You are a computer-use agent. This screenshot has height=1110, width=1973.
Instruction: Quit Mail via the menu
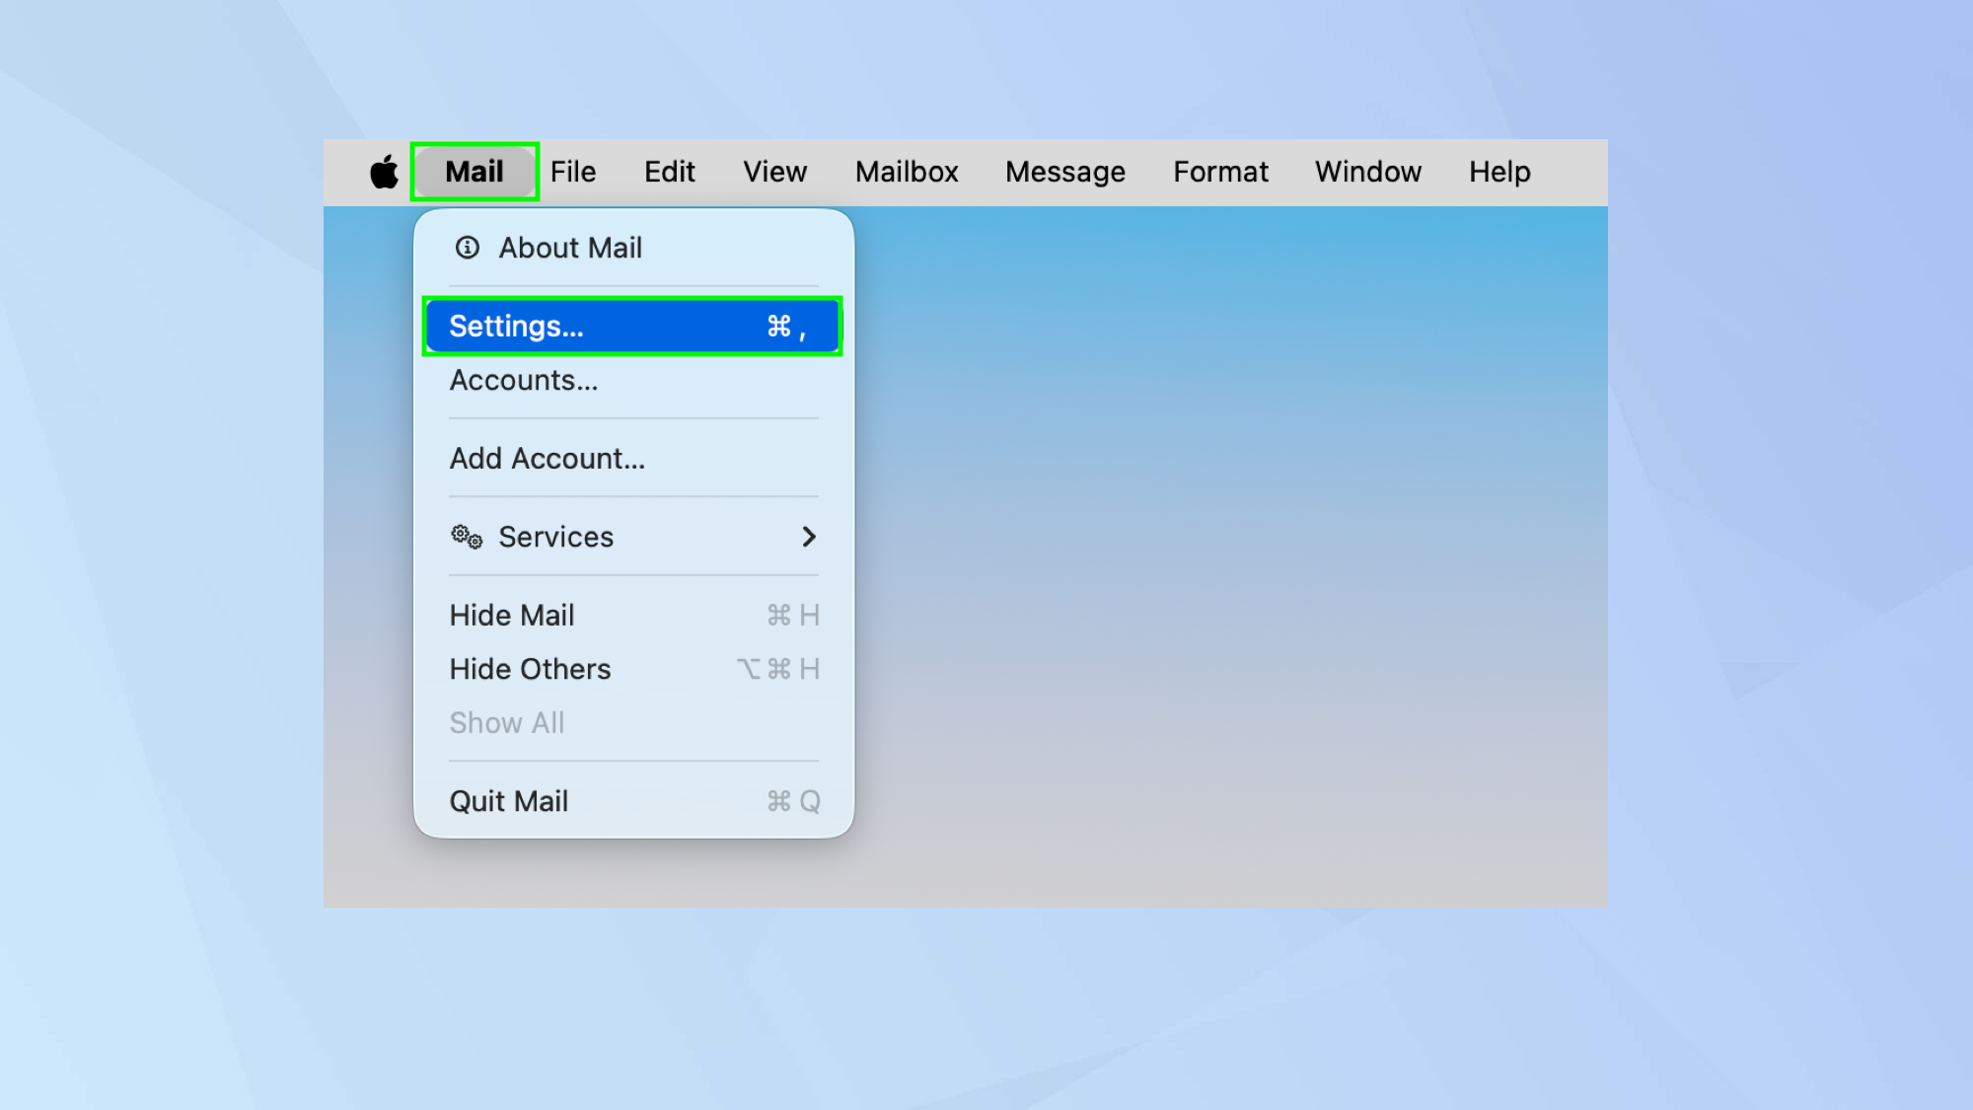pyautogui.click(x=509, y=800)
